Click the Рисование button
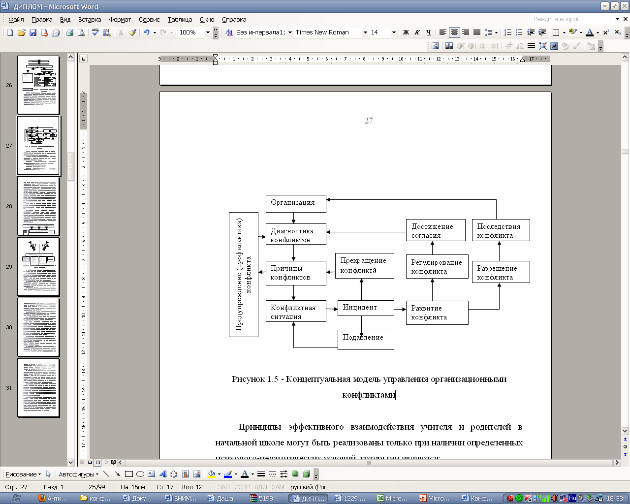Image resolution: width=630 pixels, height=504 pixels. [23, 474]
